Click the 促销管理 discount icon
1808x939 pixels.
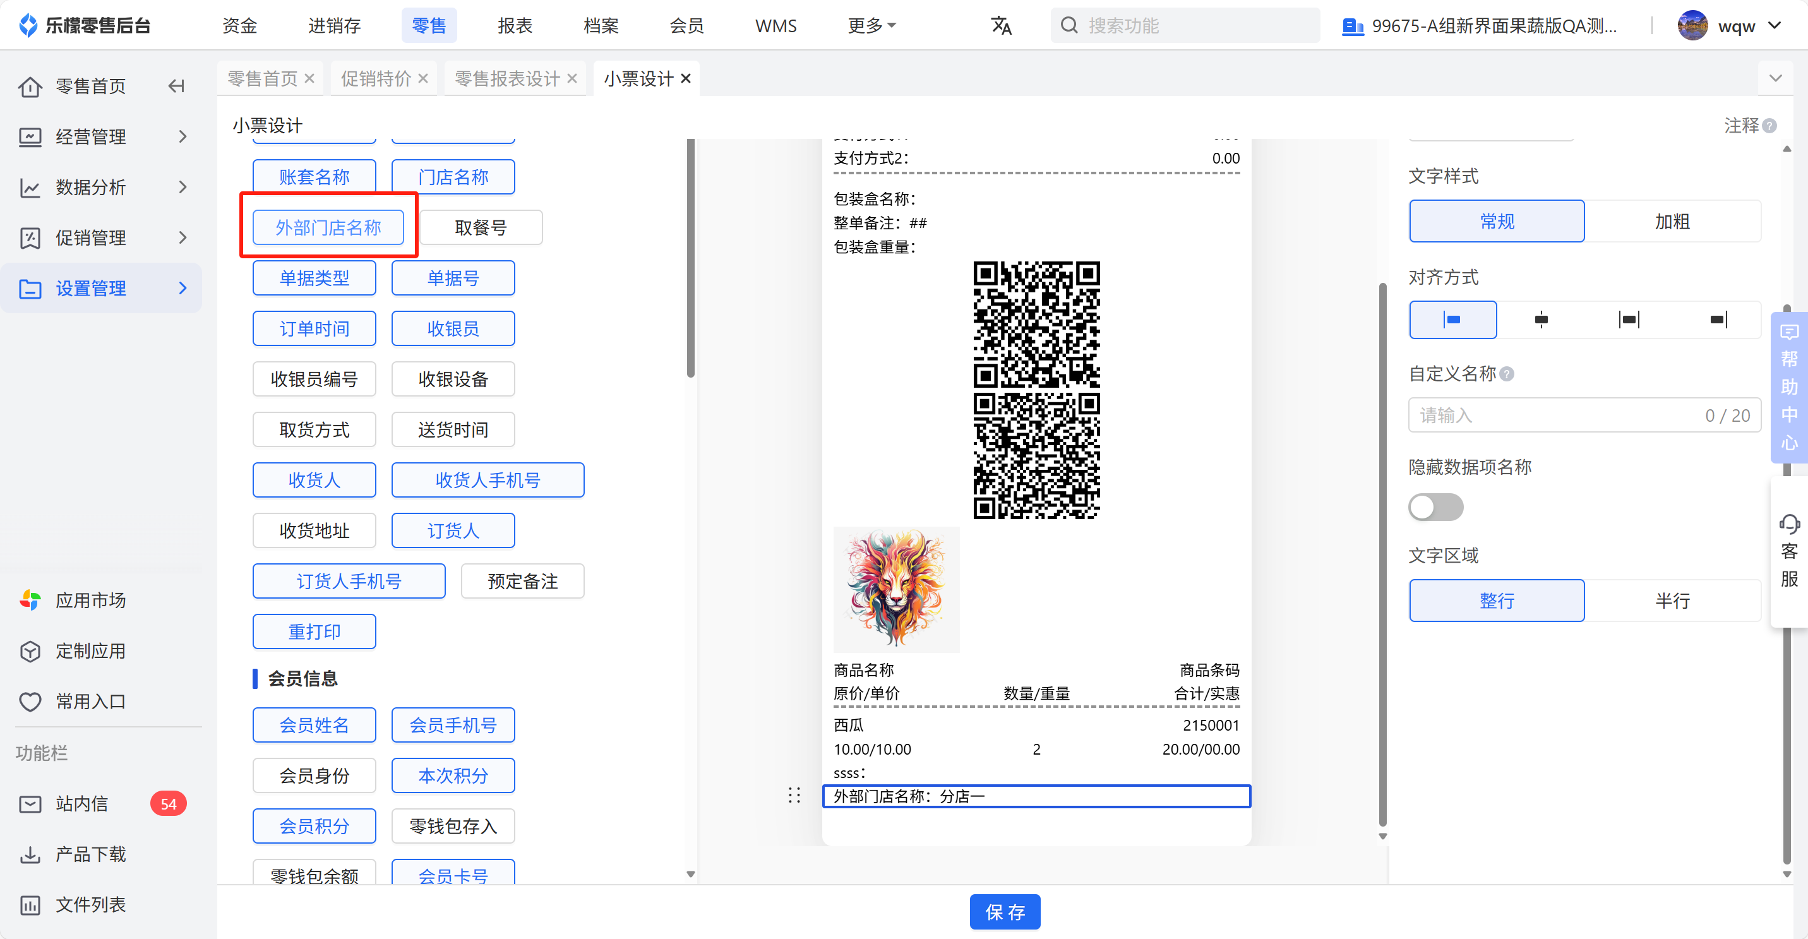click(x=30, y=238)
